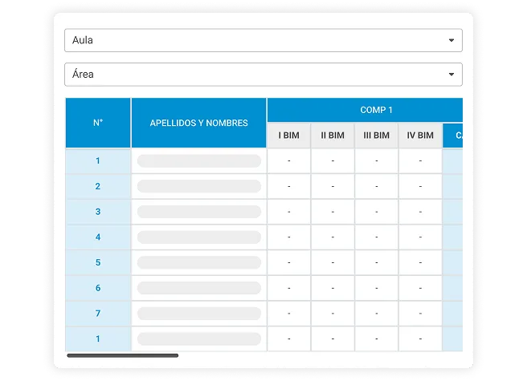Click the horizontal scrollbar below the table
This screenshot has width=527, height=381.
pyautogui.click(x=123, y=355)
